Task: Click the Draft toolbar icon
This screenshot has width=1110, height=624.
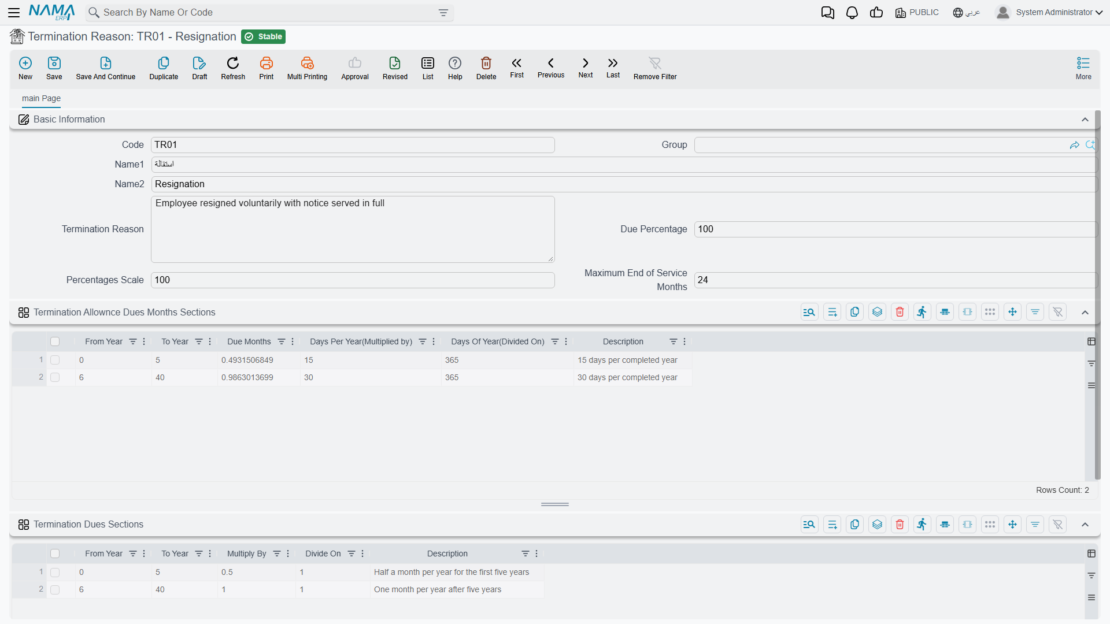Action: click(x=199, y=68)
